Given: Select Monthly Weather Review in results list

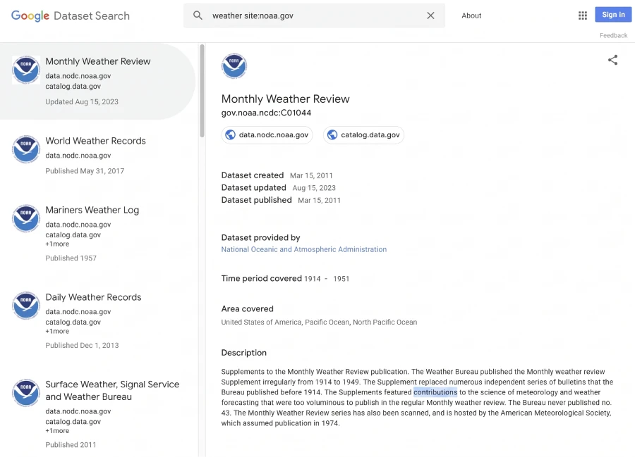Looking at the screenshot, I should pyautogui.click(x=97, y=81).
